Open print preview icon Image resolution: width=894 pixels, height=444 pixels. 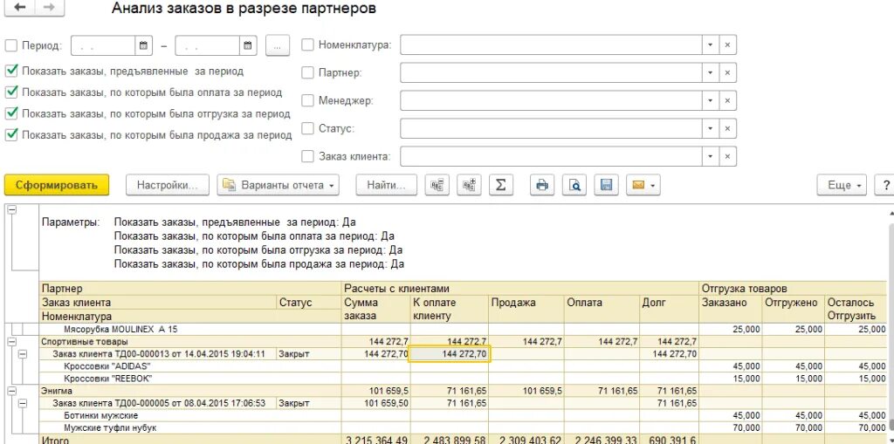(574, 185)
